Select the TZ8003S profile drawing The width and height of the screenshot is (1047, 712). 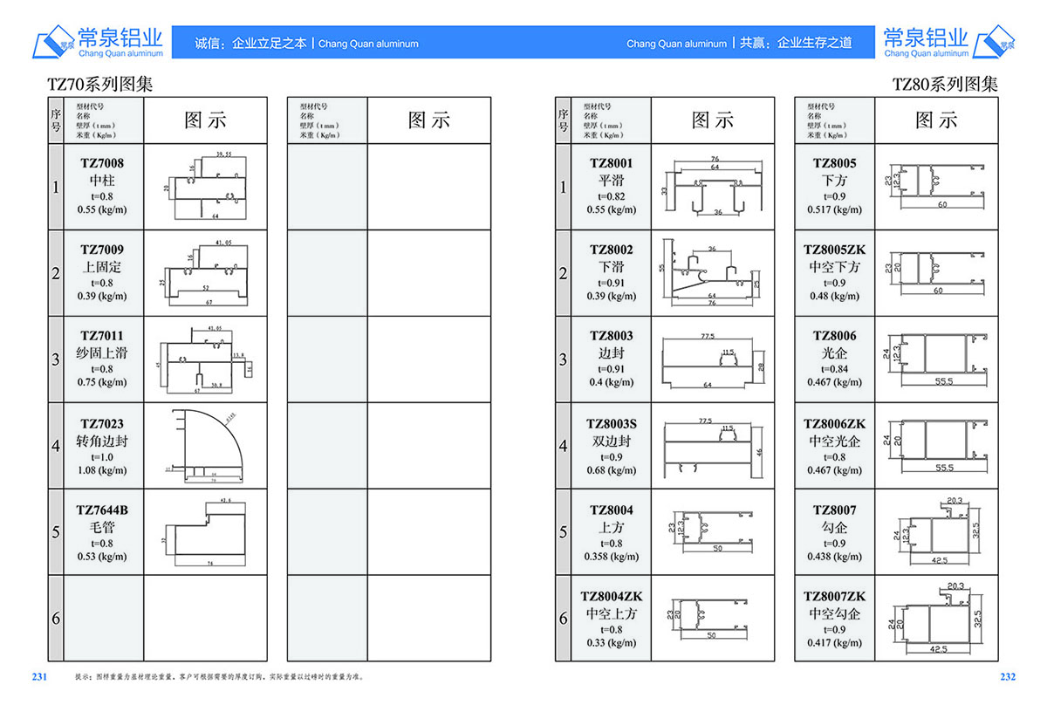click(714, 447)
